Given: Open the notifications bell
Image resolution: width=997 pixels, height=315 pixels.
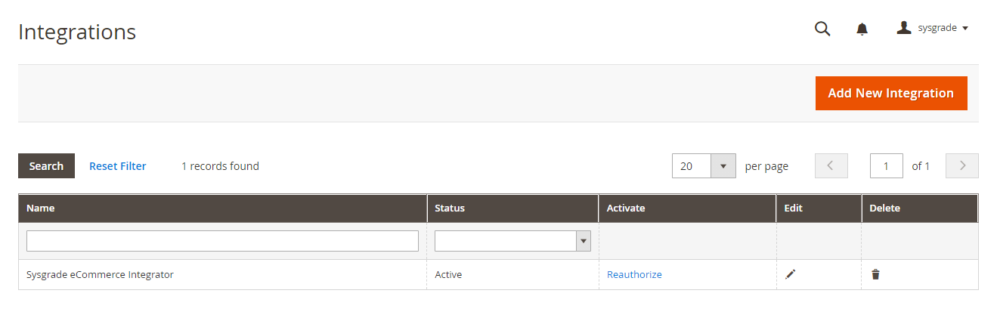Looking at the screenshot, I should pos(862,29).
